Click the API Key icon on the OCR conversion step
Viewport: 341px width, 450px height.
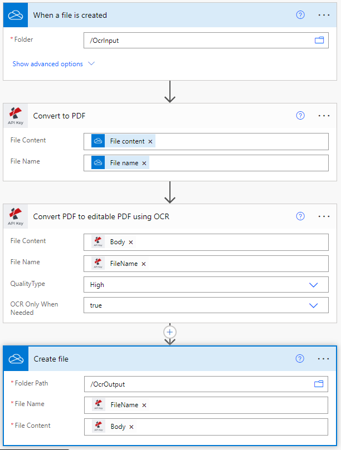[15, 216]
